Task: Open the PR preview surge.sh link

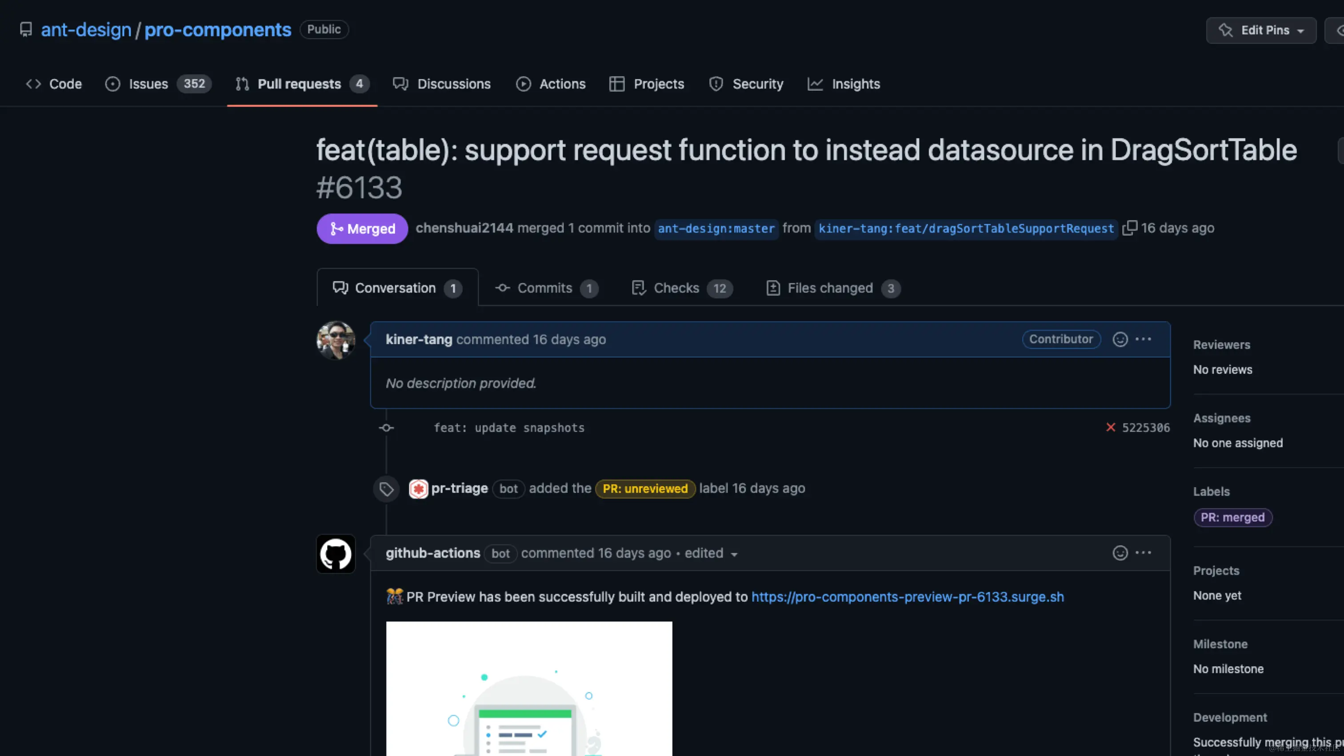Action: (x=907, y=597)
